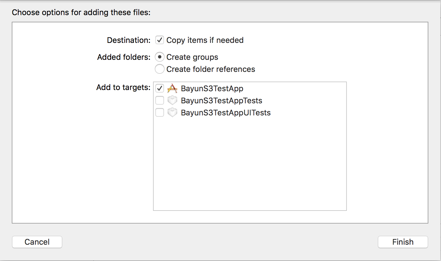Tick the BayunS3TestAppUITests target checkbox
This screenshot has height=261, width=441.
coord(160,112)
